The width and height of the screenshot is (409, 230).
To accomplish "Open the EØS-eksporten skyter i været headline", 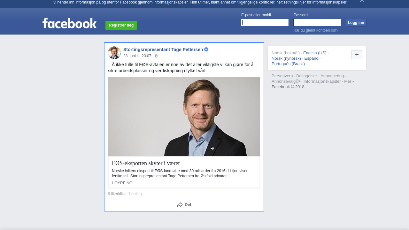I will pyautogui.click(x=146, y=163).
